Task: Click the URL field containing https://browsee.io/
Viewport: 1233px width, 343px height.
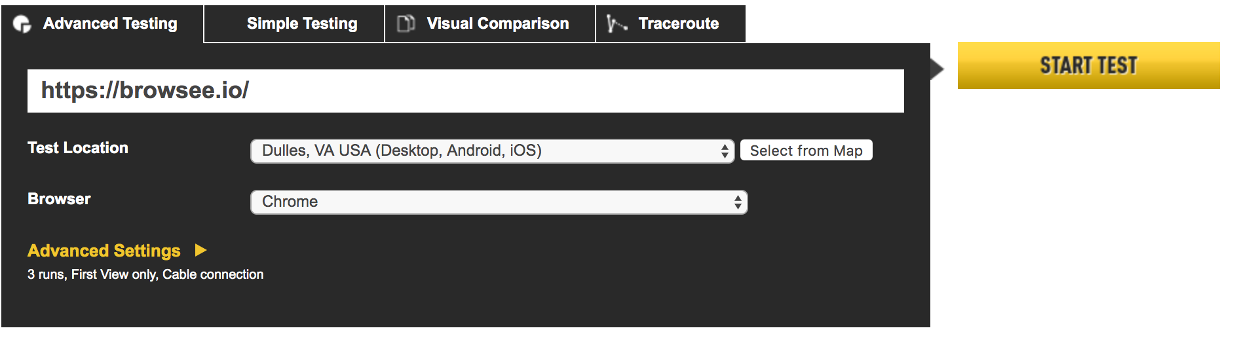Action: click(x=466, y=91)
